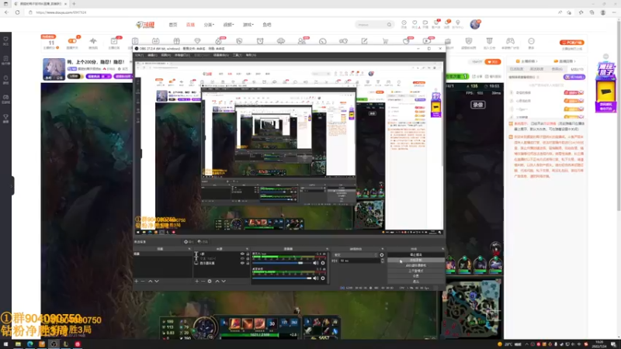Remove selected source with minus icon
This screenshot has height=349, width=621.
pos(203,281)
